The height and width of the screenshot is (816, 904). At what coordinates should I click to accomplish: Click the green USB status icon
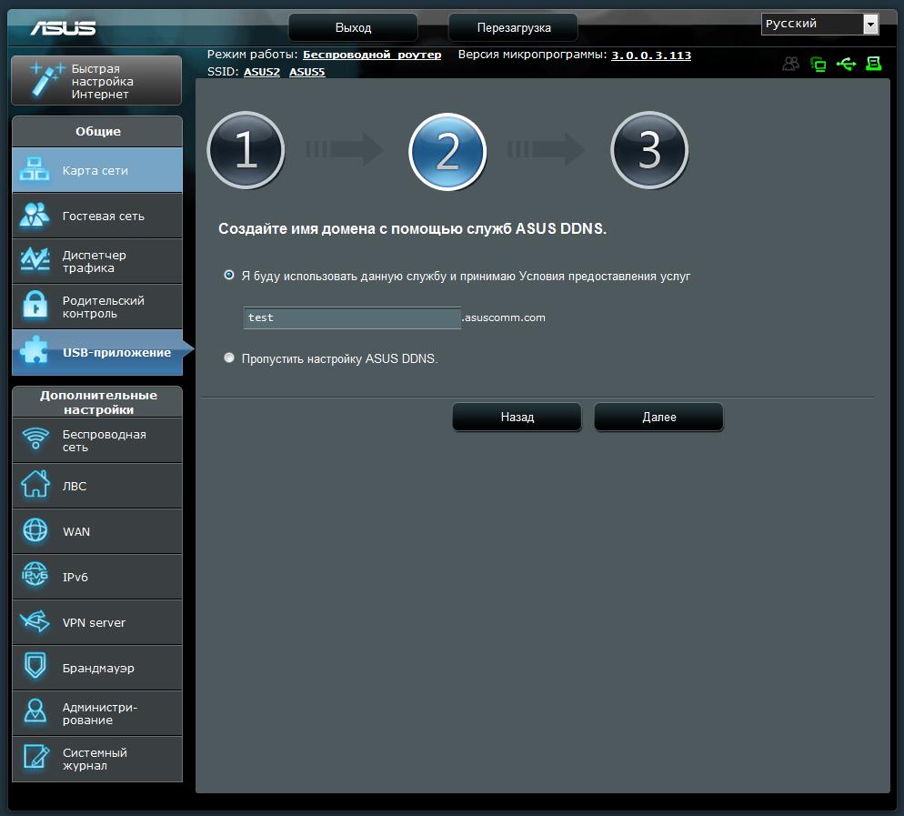[846, 64]
